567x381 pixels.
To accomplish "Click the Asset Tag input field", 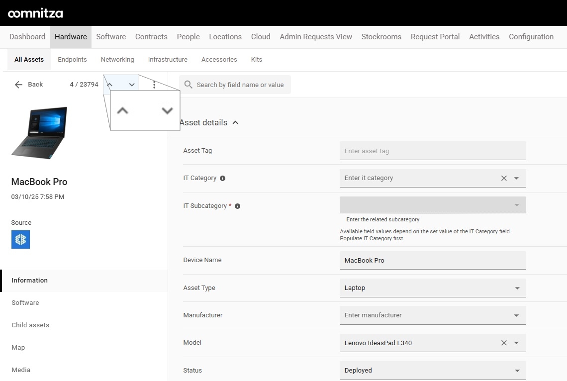I will (x=433, y=151).
